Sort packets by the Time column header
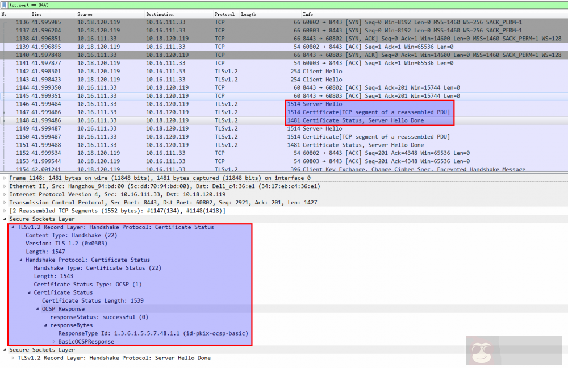Viewport: 568px width, 368px height. click(x=37, y=14)
